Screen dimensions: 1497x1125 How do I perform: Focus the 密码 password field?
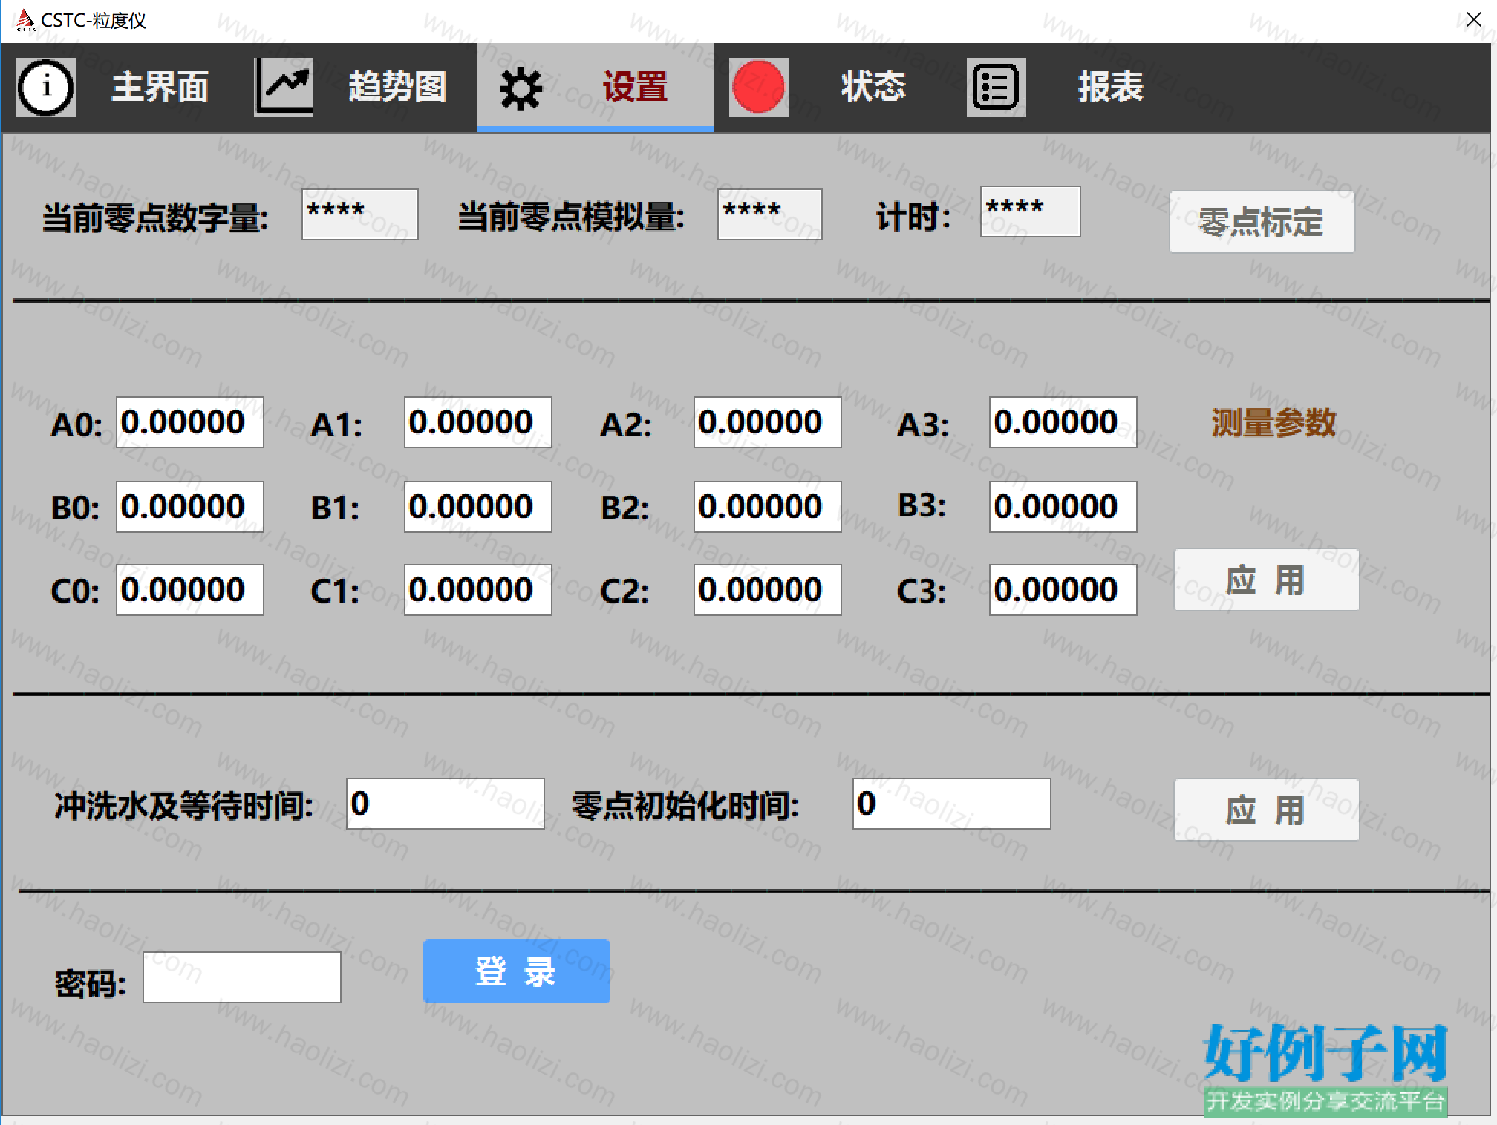pos(242,977)
